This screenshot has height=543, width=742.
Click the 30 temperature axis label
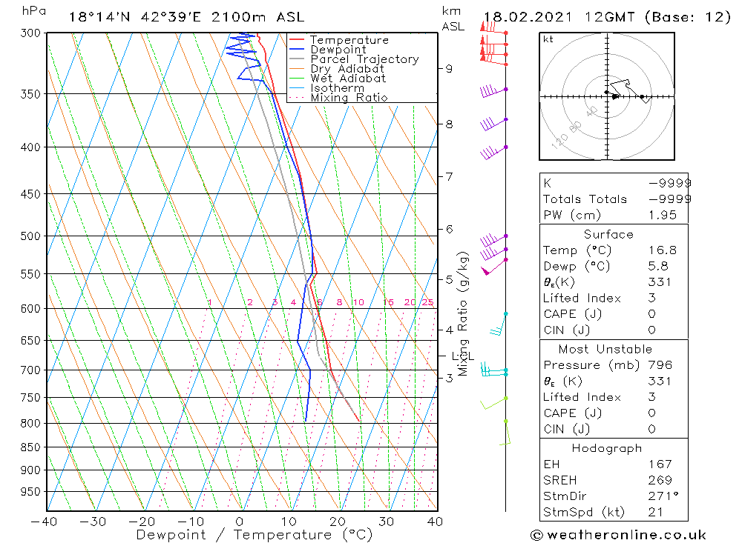point(386,522)
